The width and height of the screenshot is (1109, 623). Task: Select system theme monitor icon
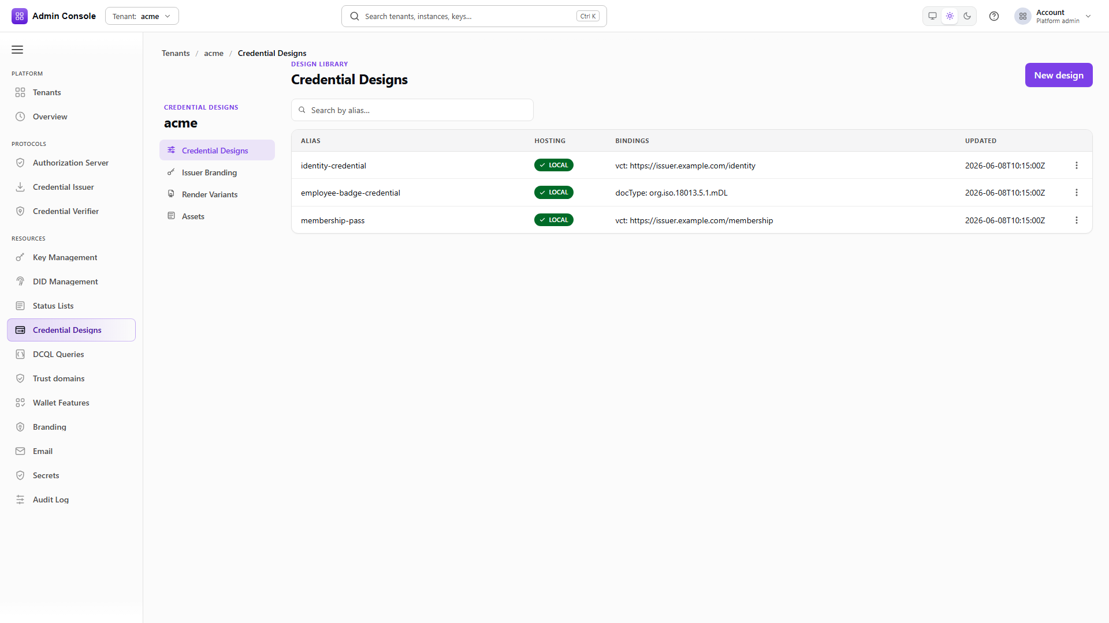(x=932, y=16)
